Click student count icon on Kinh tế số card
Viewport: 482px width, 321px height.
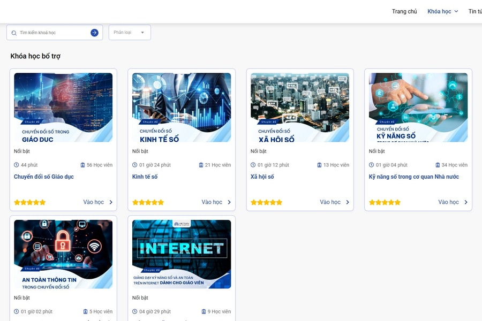point(201,165)
